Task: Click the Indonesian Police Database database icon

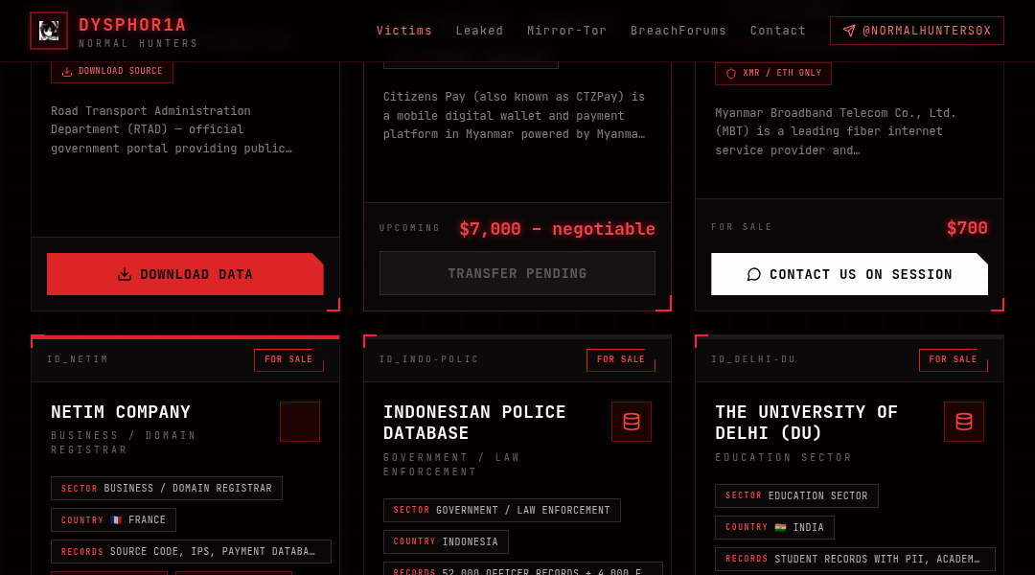Action: point(631,421)
